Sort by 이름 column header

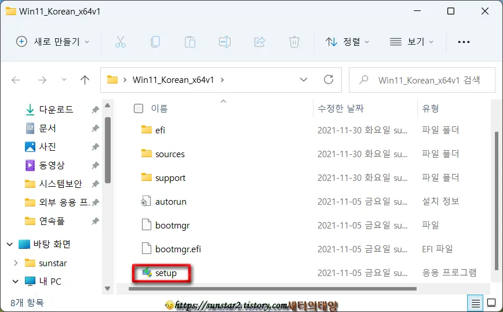pyautogui.click(x=159, y=108)
